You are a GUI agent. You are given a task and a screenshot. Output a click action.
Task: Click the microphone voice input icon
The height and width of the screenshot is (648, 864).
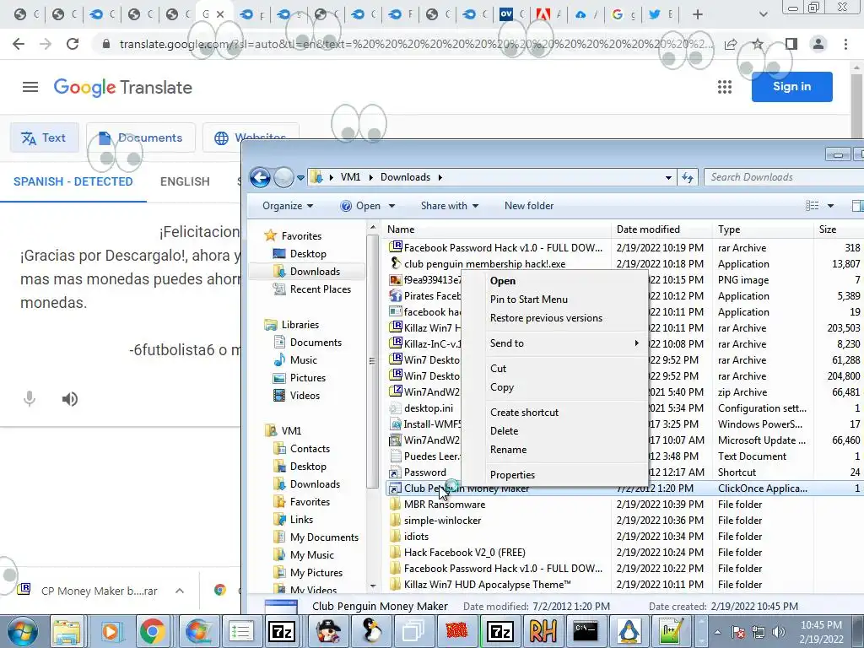30,398
